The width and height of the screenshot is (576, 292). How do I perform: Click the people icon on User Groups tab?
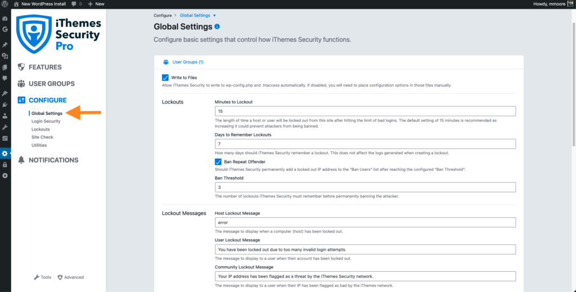(x=166, y=62)
